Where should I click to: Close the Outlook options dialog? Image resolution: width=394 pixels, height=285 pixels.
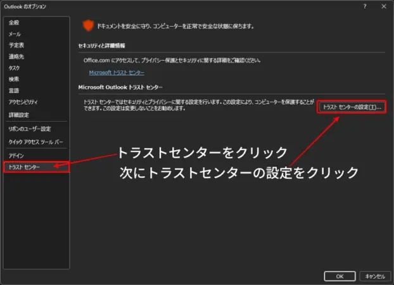point(384,6)
